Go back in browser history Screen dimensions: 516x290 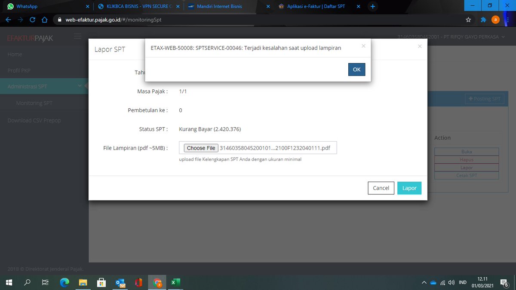[9, 20]
